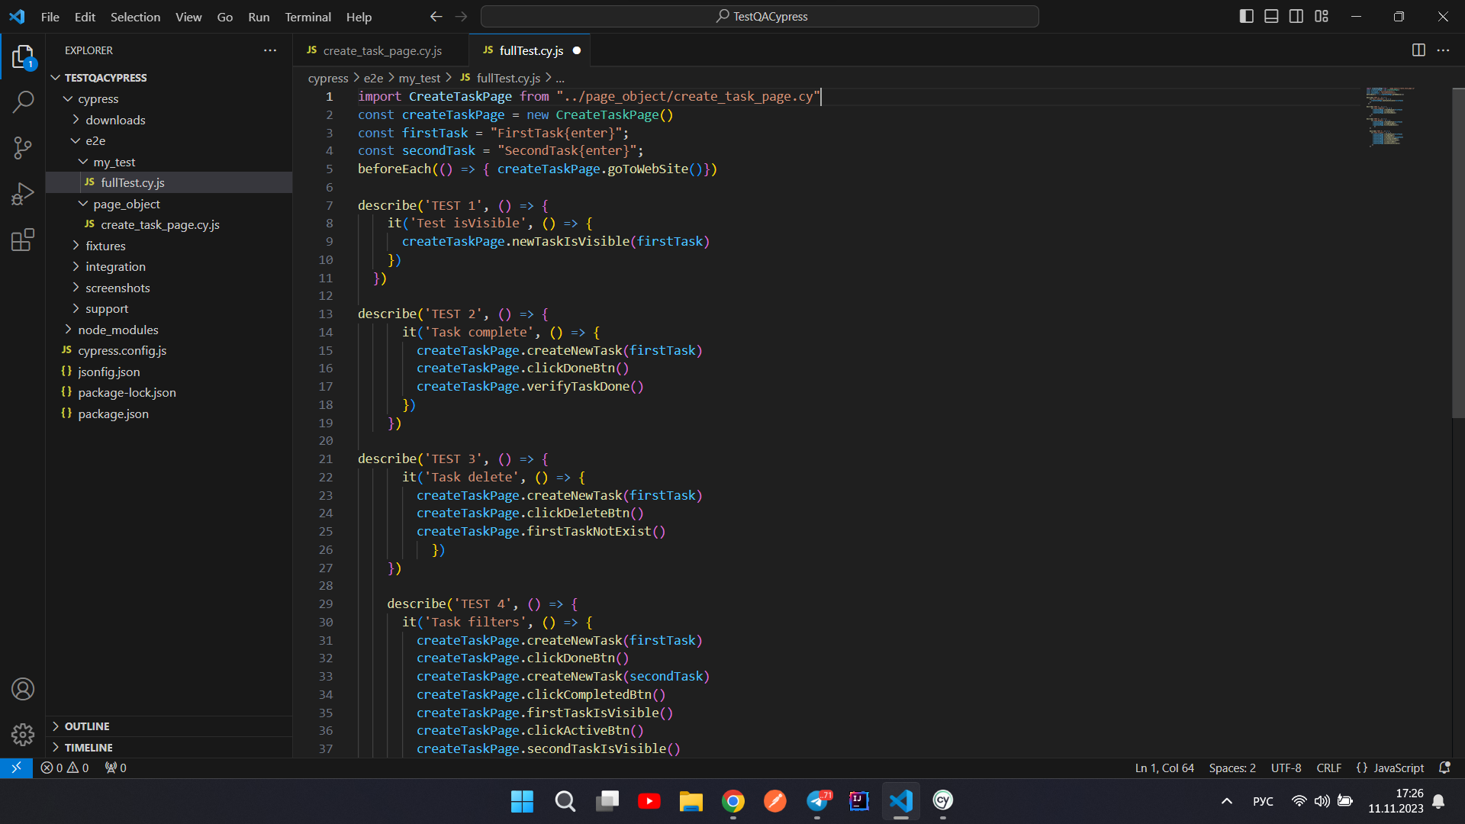
Task: Click the Explorer more actions ellipsis
Action: tap(270, 50)
